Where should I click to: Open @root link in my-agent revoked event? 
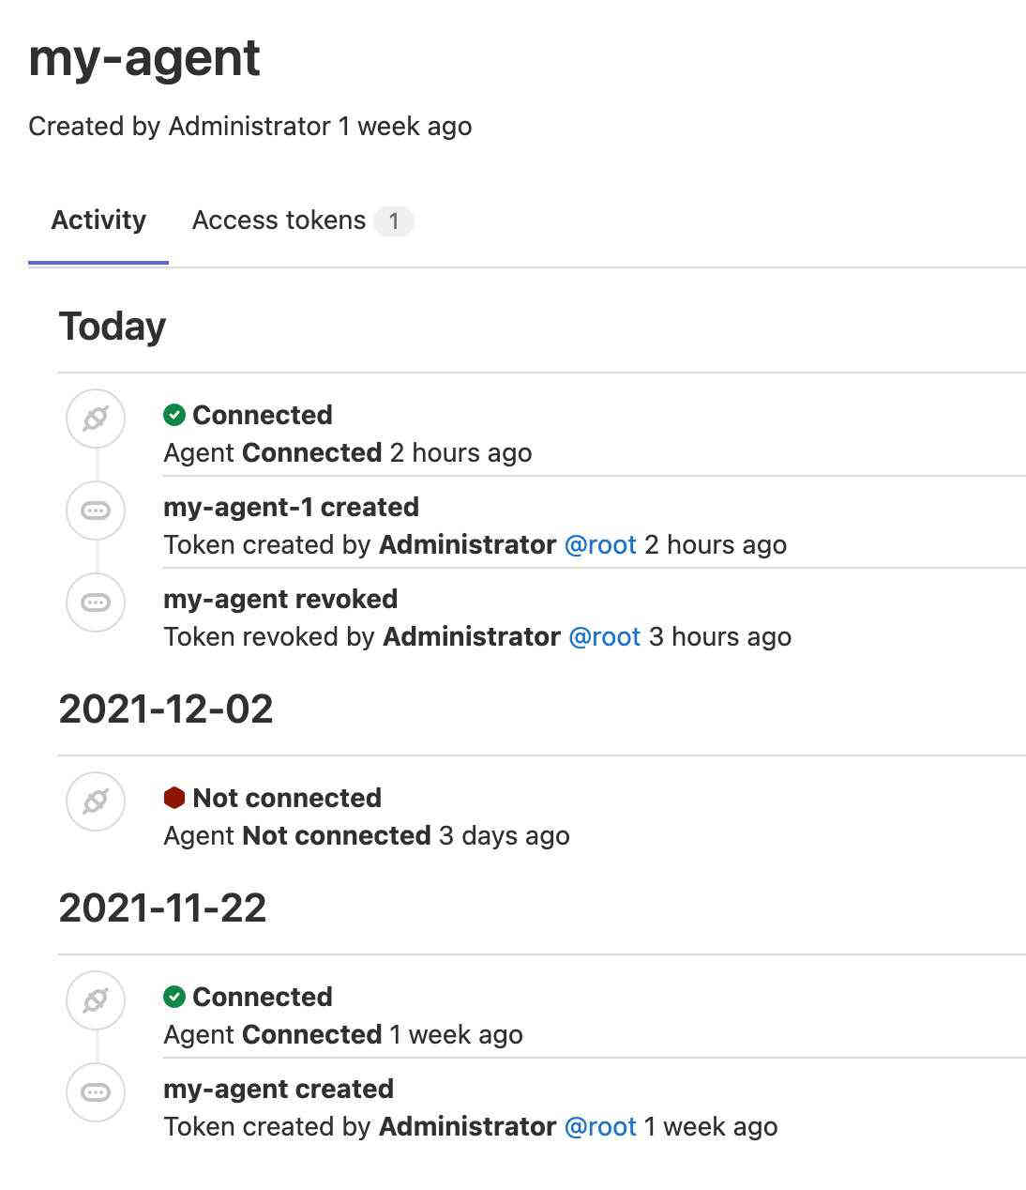coord(604,637)
